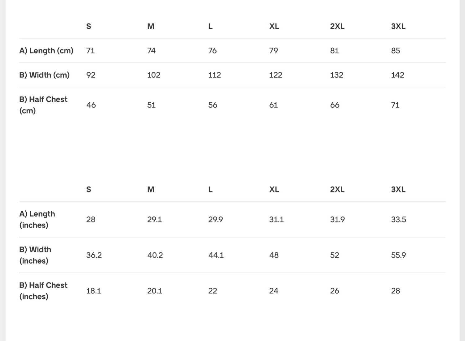Select the 3XL header in the inches table

(x=398, y=189)
